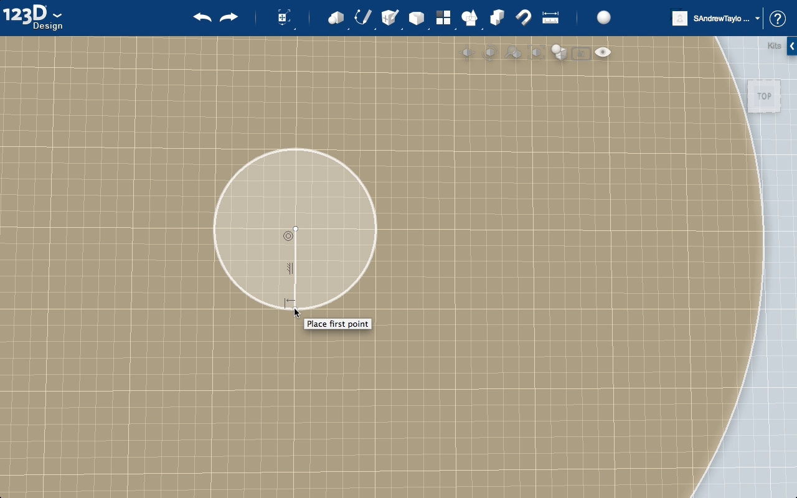Open the Sketch tool menu
The image size is (797, 498).
[x=363, y=17]
